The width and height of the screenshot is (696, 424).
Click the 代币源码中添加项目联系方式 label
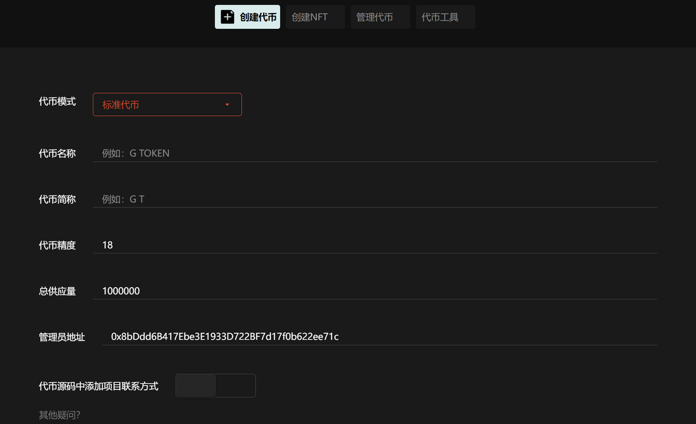point(98,386)
